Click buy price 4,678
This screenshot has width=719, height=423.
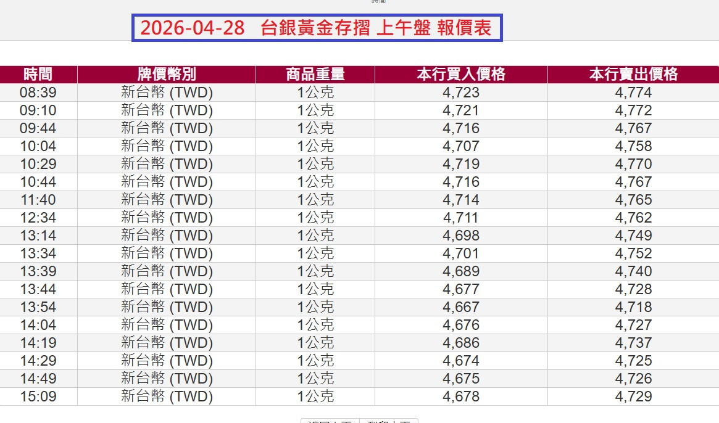coord(461,396)
